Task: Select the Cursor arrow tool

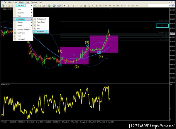Action: 65,6
